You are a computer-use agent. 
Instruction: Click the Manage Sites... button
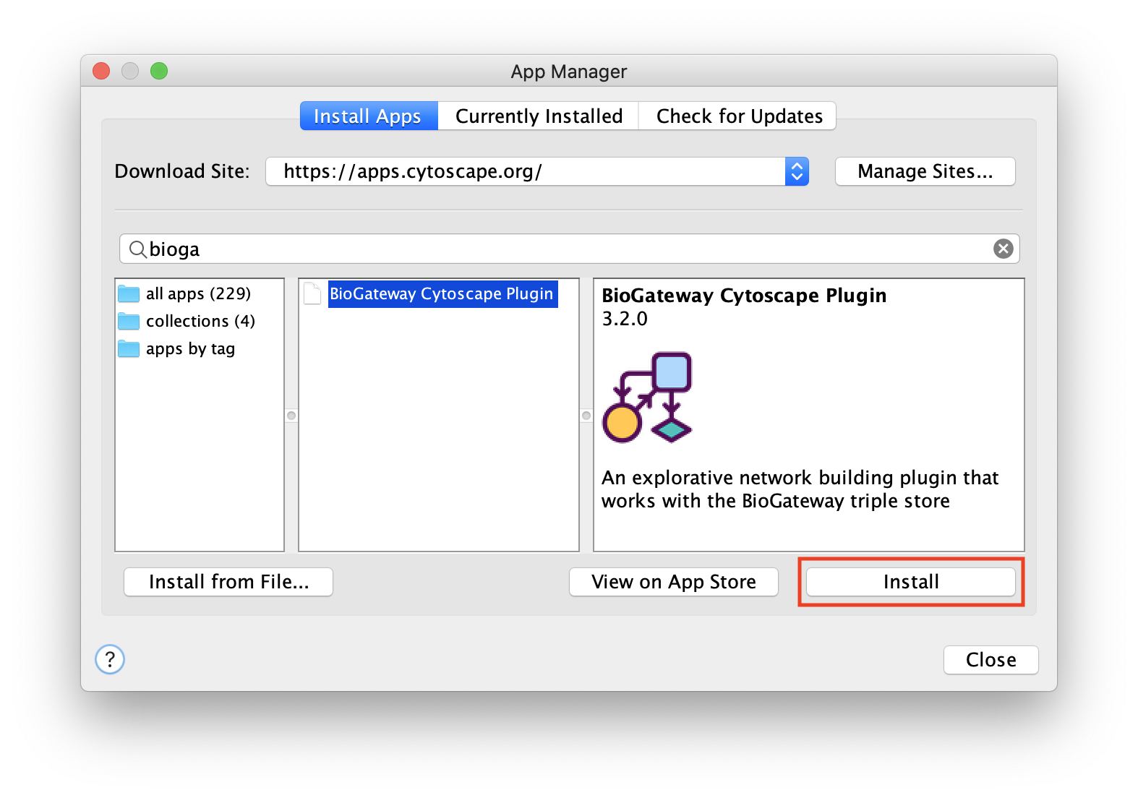[925, 171]
